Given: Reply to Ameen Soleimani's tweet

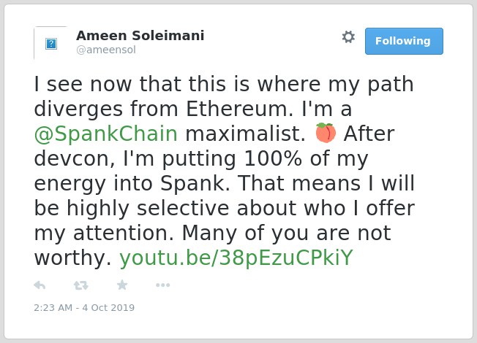Looking at the screenshot, I should pos(40,285).
